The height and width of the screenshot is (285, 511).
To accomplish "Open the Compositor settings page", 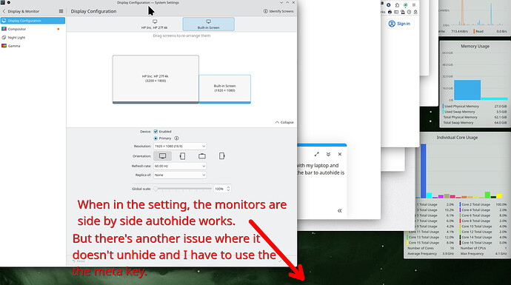I will click(33, 29).
